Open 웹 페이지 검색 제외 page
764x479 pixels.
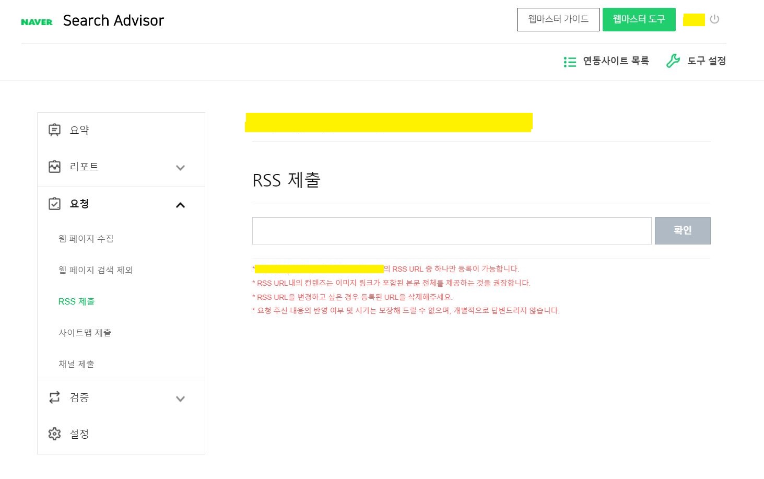[x=96, y=270]
